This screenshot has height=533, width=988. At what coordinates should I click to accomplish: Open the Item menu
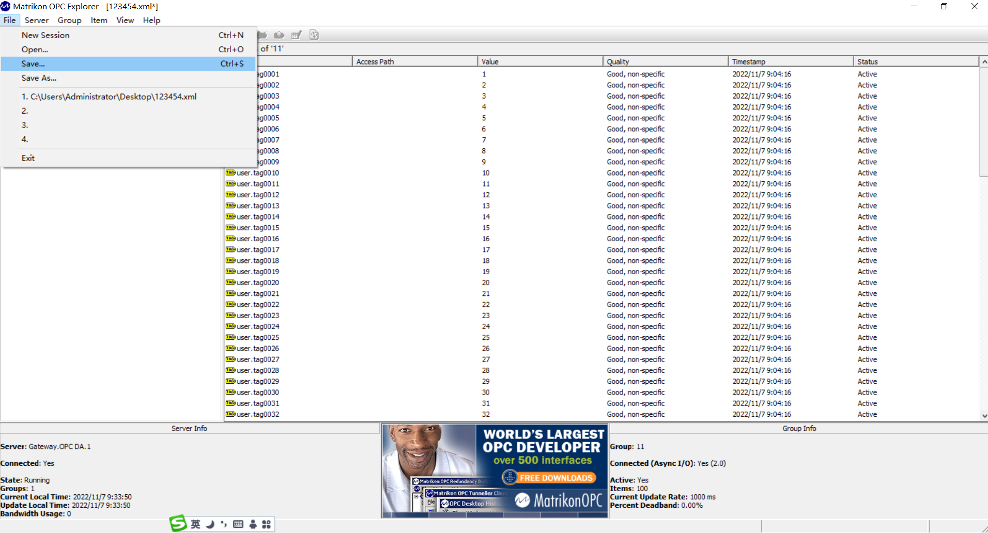(99, 20)
